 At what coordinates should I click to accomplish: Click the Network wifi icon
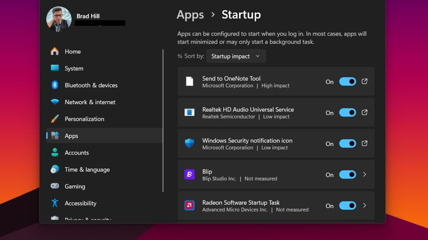coord(54,102)
